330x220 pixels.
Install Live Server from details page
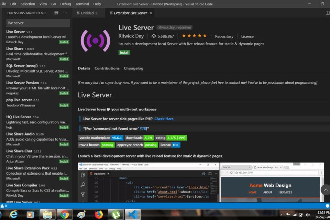[124, 52]
